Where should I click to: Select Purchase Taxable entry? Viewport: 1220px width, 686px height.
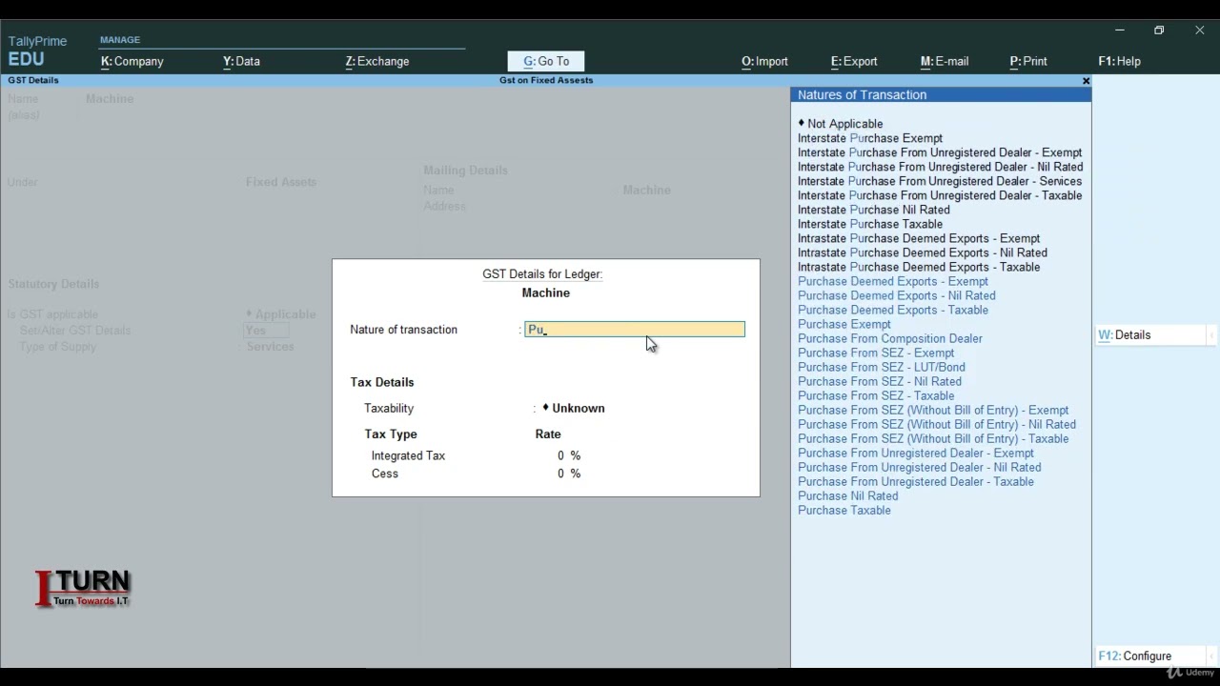pos(844,510)
